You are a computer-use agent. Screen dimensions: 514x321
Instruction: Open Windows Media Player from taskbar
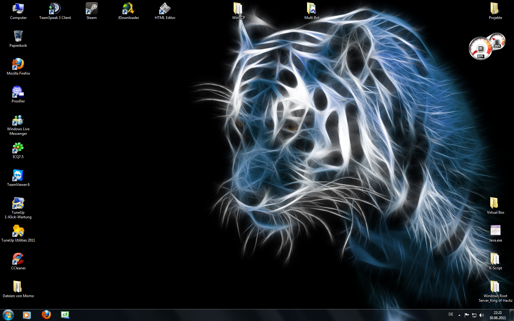pyautogui.click(x=27, y=315)
